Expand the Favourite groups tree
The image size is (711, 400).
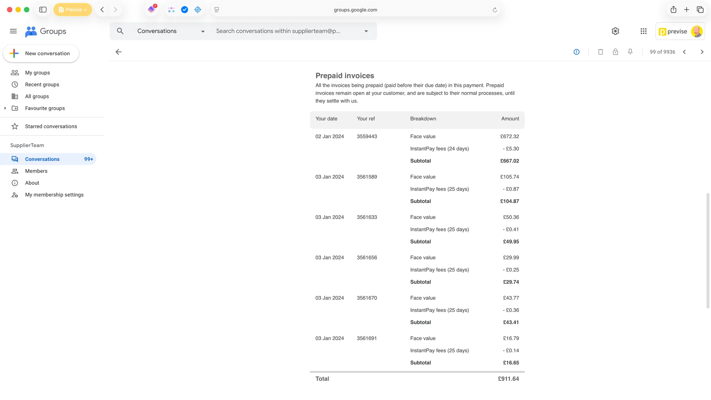point(5,108)
